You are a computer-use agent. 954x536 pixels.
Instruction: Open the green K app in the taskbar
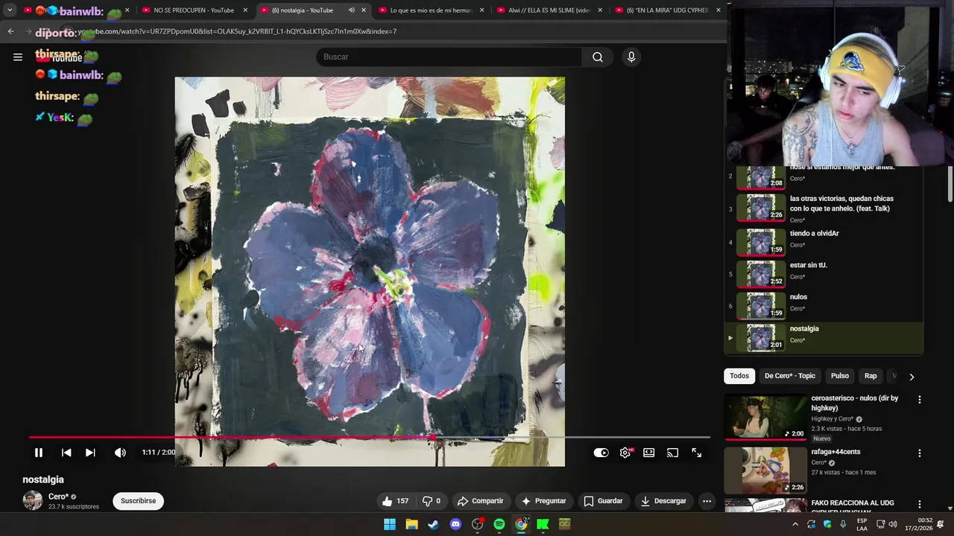pyautogui.click(x=543, y=524)
